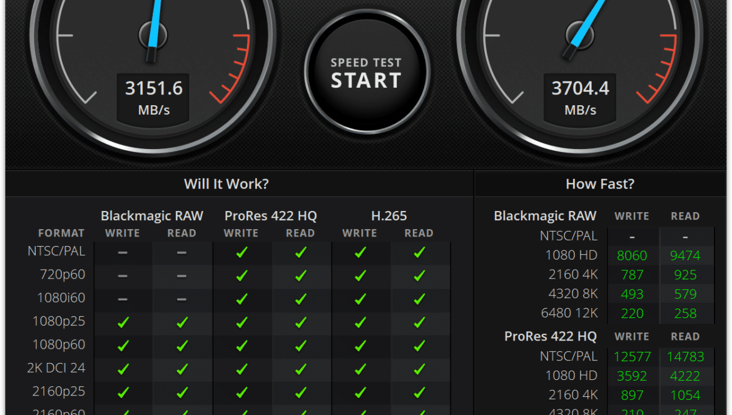Click the 2K DCI 24 format row label
Screen dimensions: 732x415
(56, 368)
